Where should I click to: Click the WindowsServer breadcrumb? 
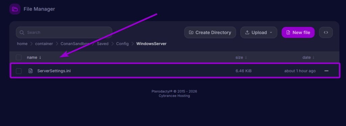point(151,44)
